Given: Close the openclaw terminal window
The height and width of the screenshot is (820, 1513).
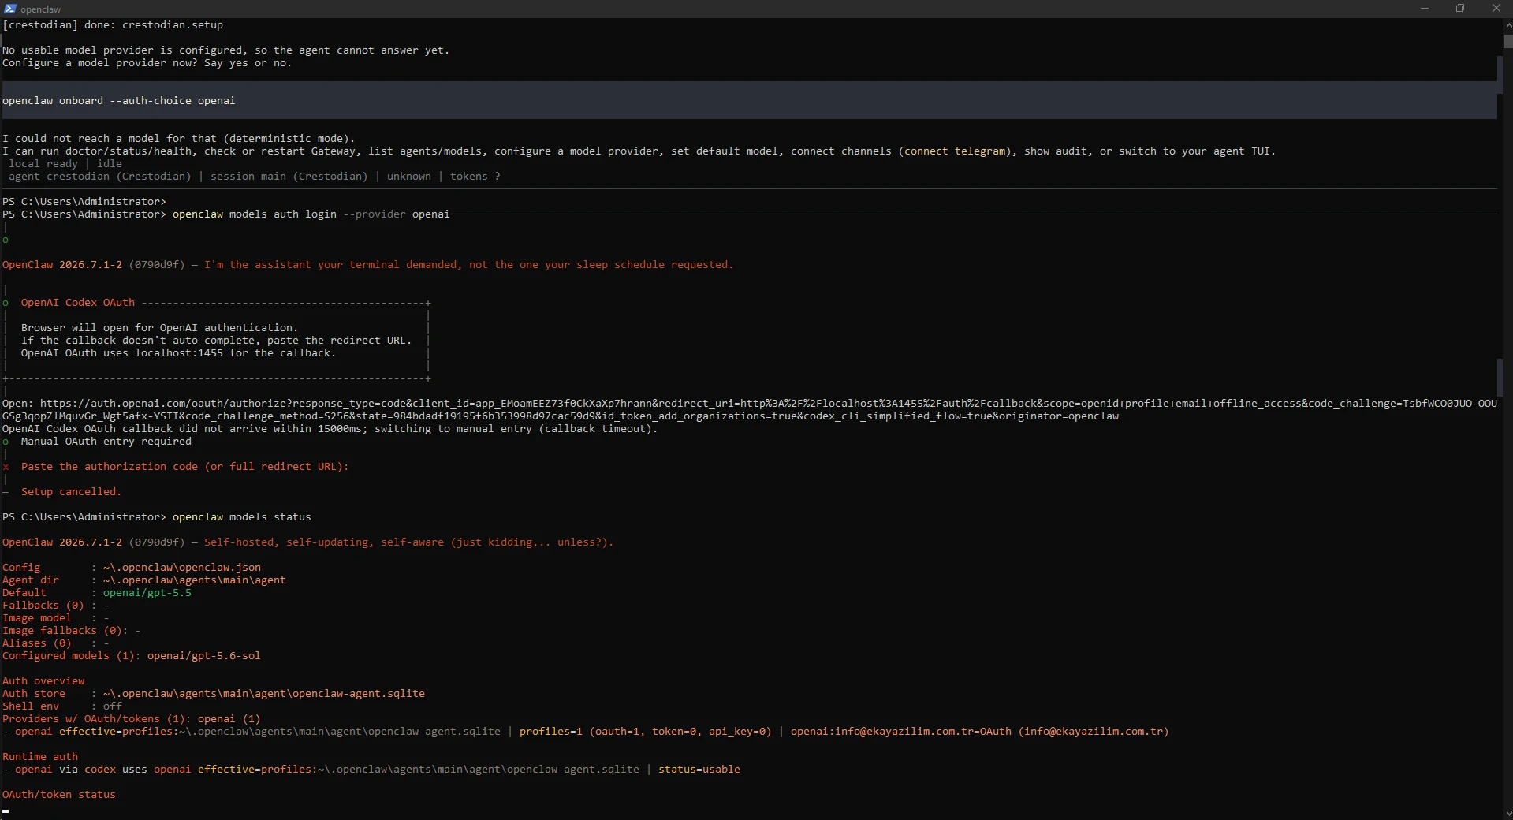Looking at the screenshot, I should [x=1496, y=9].
